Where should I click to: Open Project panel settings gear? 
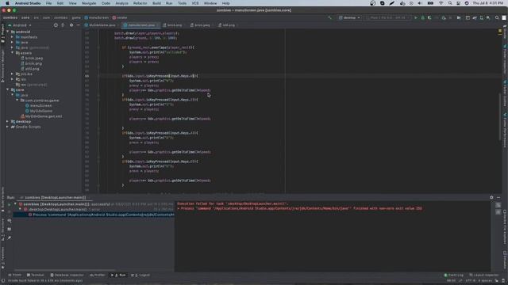point(71,25)
